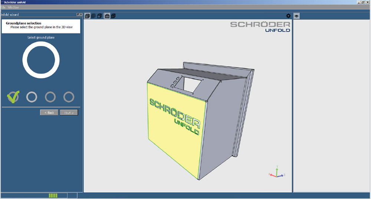Image resolution: width=371 pixels, height=199 pixels.
Task: Select the wireframe cube view icon
Action: (99, 16)
